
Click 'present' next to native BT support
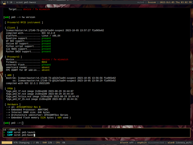46,43
